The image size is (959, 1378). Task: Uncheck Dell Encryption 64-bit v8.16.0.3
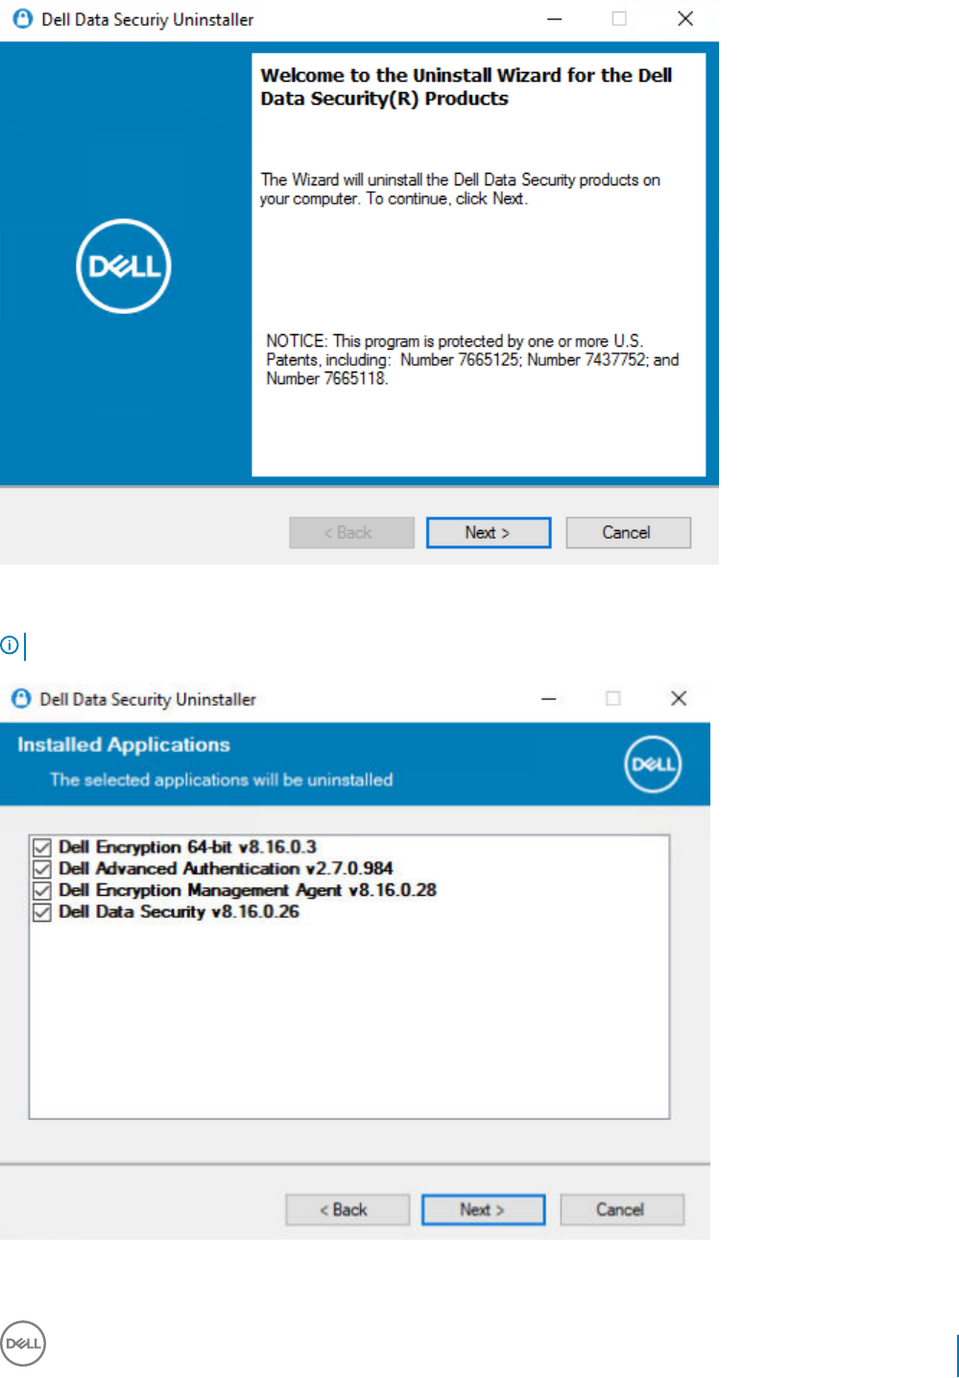pyautogui.click(x=42, y=847)
